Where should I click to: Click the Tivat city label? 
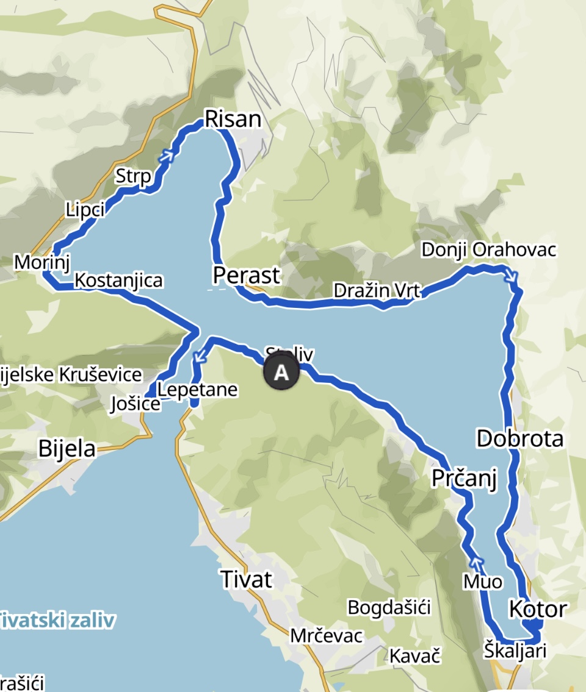tap(246, 579)
